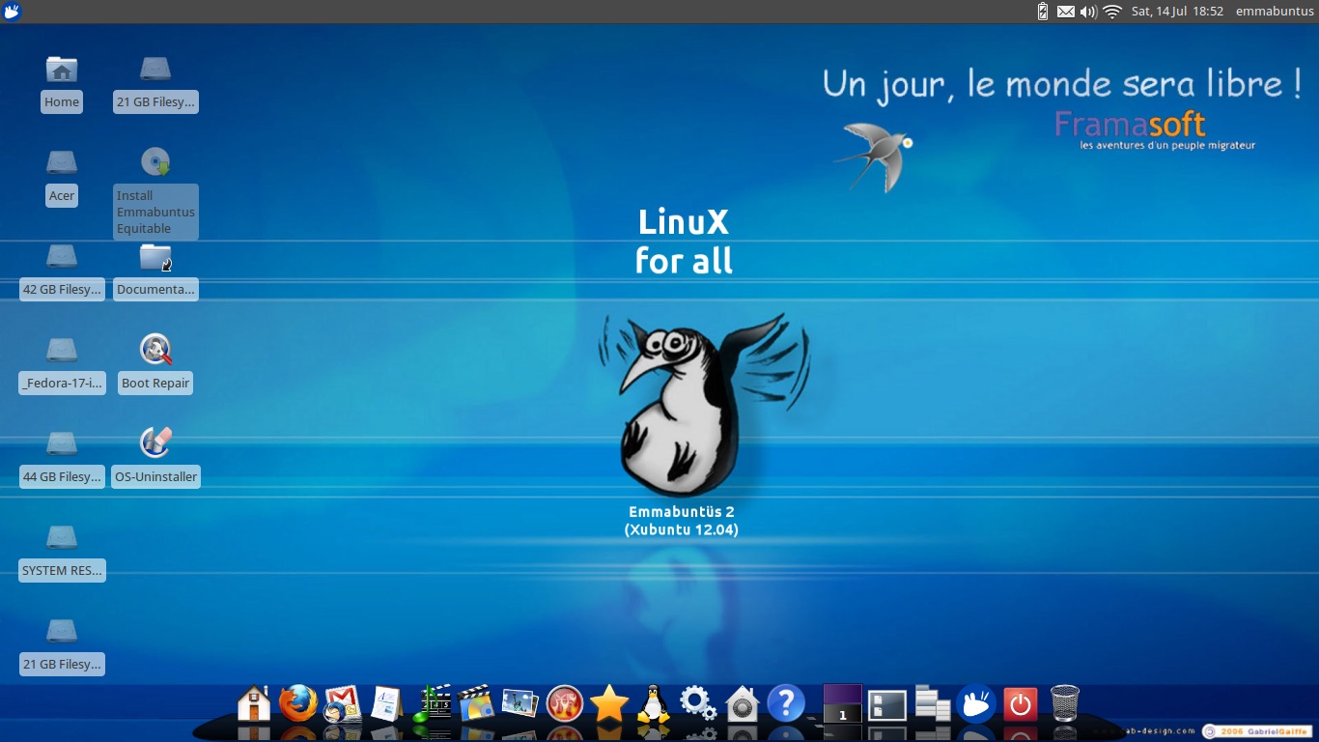
Task: Select the 42 GB Filesystem drive
Action: pyautogui.click(x=61, y=256)
